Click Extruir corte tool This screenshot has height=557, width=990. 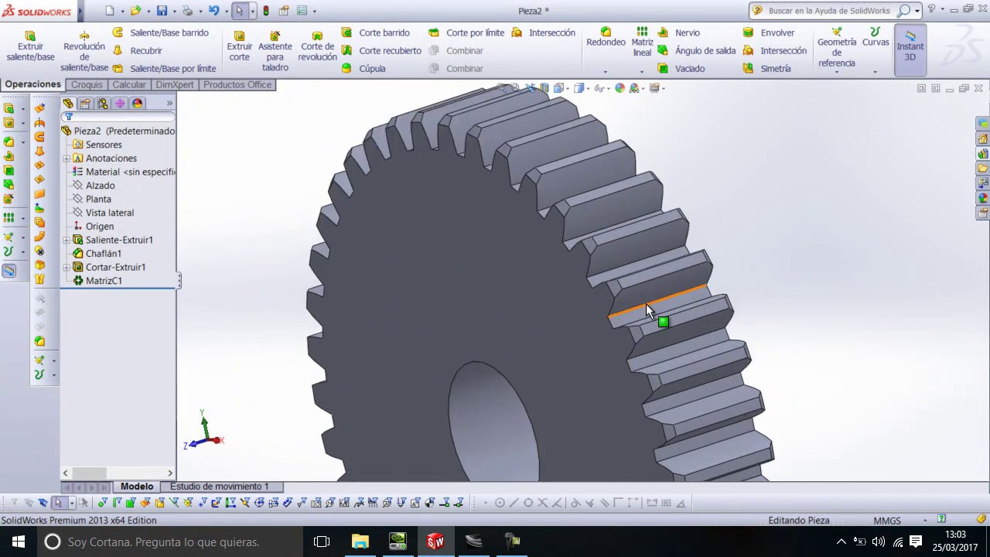coord(240,46)
